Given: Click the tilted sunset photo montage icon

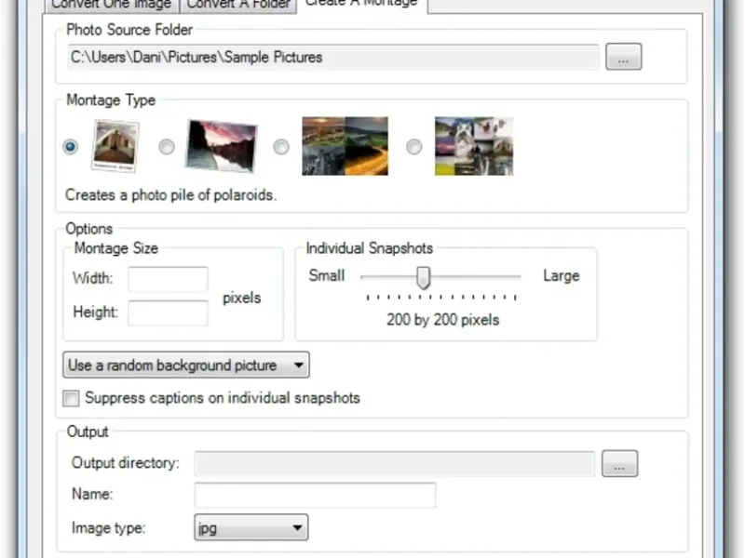Looking at the screenshot, I should [x=221, y=146].
